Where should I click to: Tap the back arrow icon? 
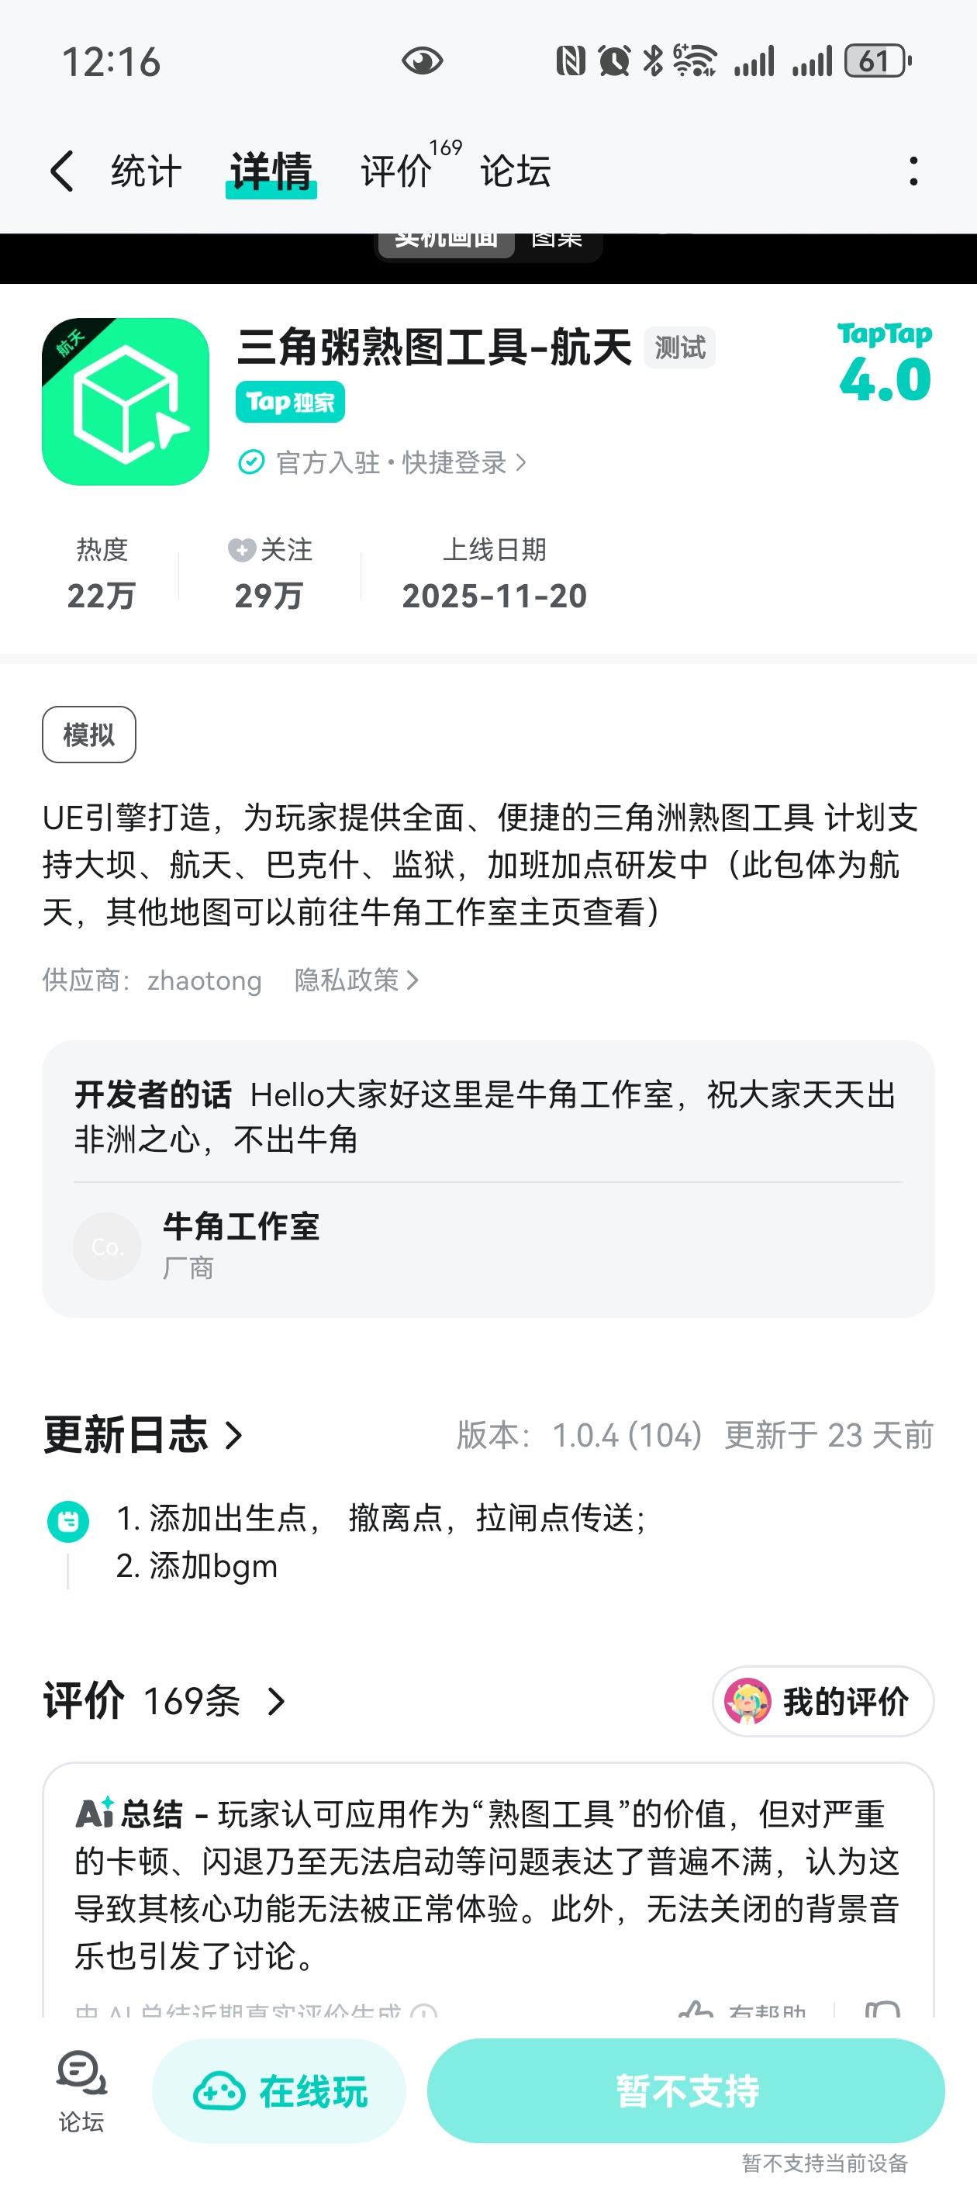62,171
